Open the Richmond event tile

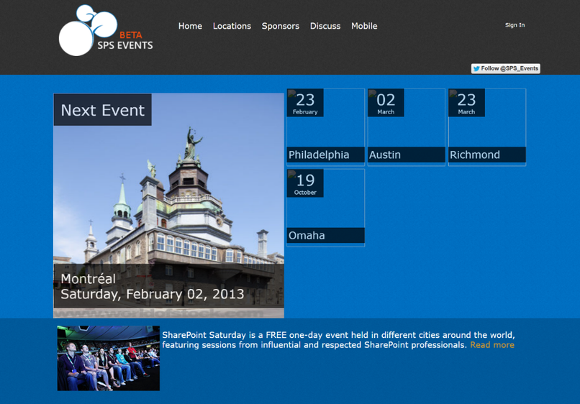(x=486, y=127)
